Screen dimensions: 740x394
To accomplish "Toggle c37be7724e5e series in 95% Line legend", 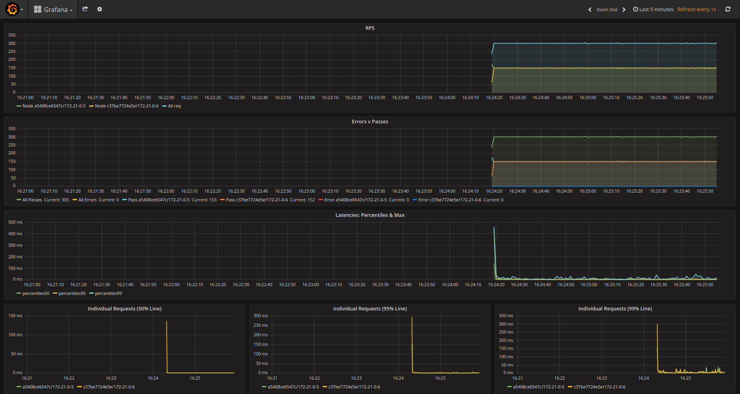I will point(354,387).
